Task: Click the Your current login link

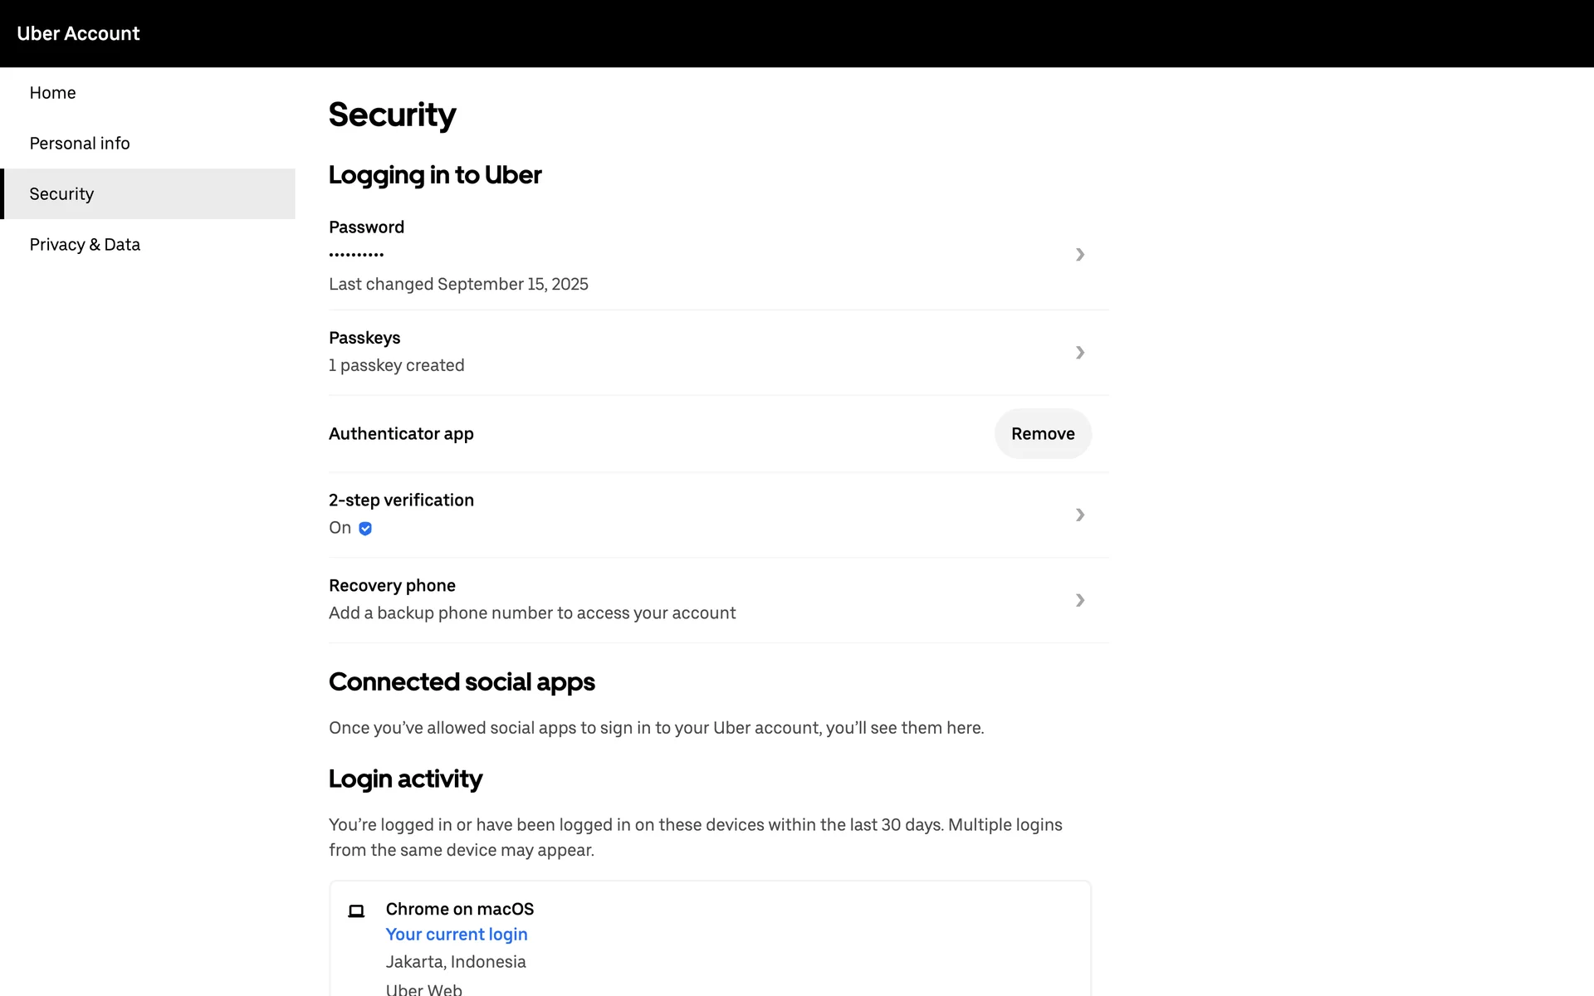Action: pyautogui.click(x=457, y=935)
